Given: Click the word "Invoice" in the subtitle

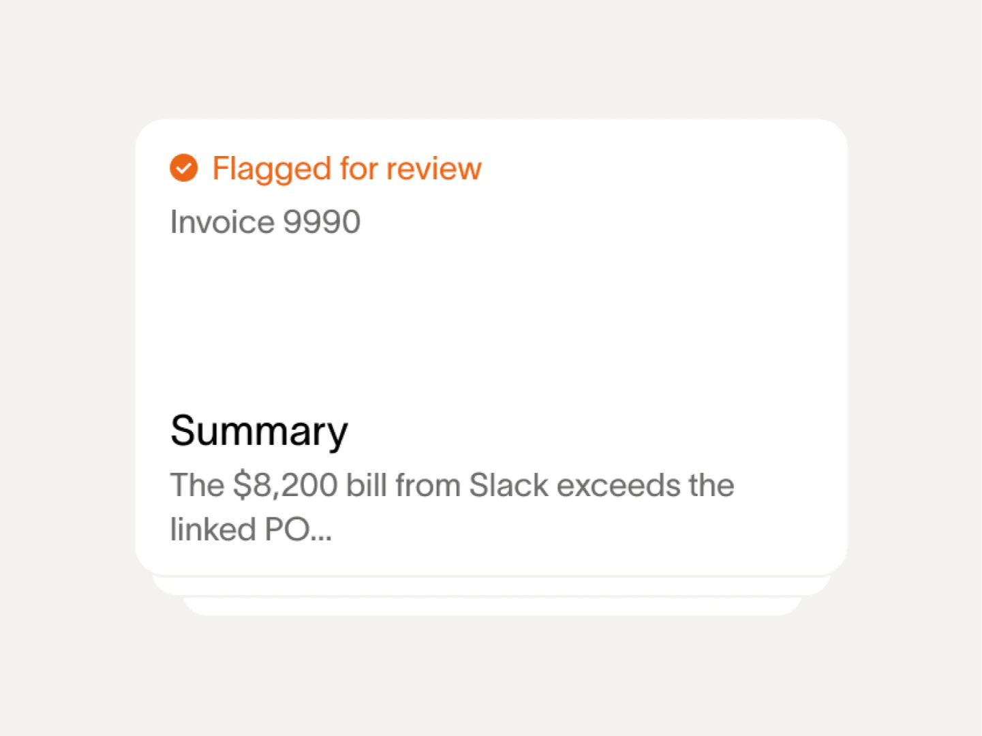Looking at the screenshot, I should (222, 222).
